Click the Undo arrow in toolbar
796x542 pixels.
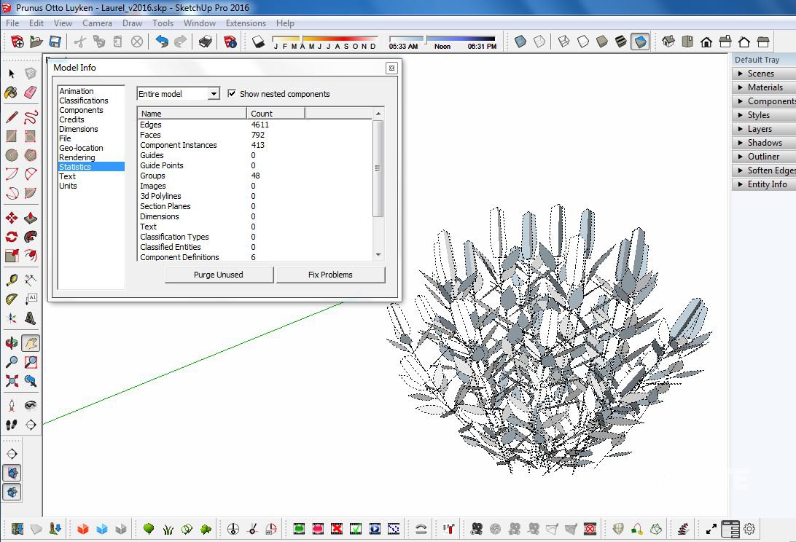(162, 42)
